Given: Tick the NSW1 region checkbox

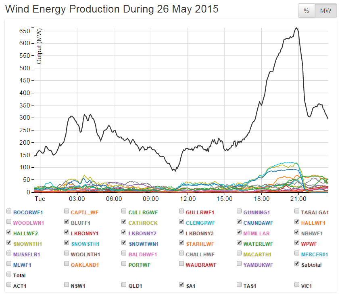Looking at the screenshot, I should 67,285.
